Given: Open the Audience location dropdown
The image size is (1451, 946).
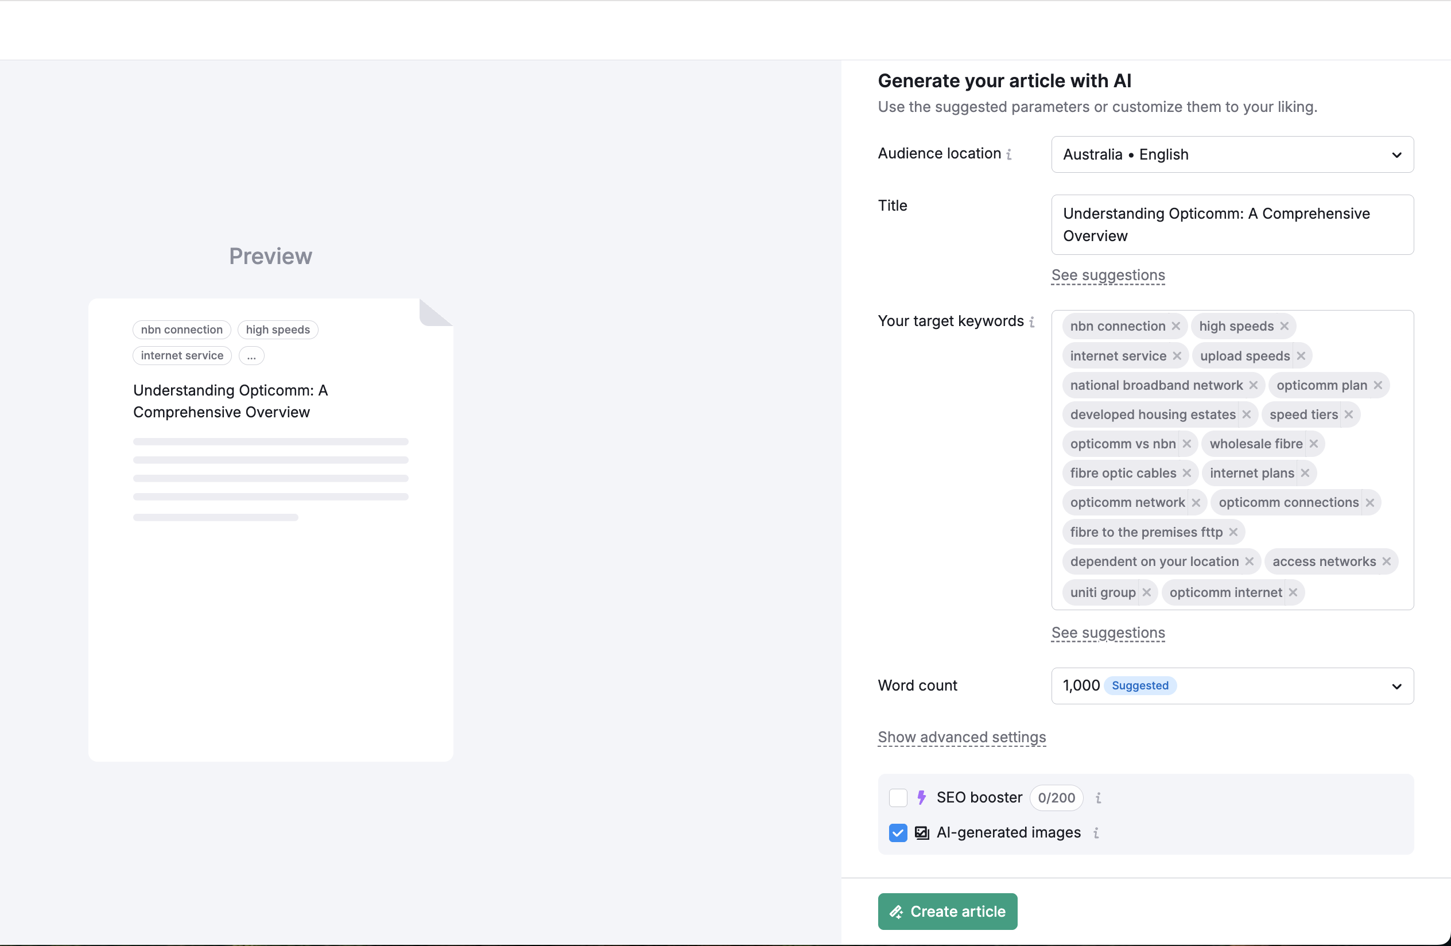Looking at the screenshot, I should coord(1232,154).
